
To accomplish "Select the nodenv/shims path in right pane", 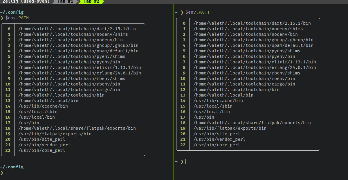I will [248, 29].
